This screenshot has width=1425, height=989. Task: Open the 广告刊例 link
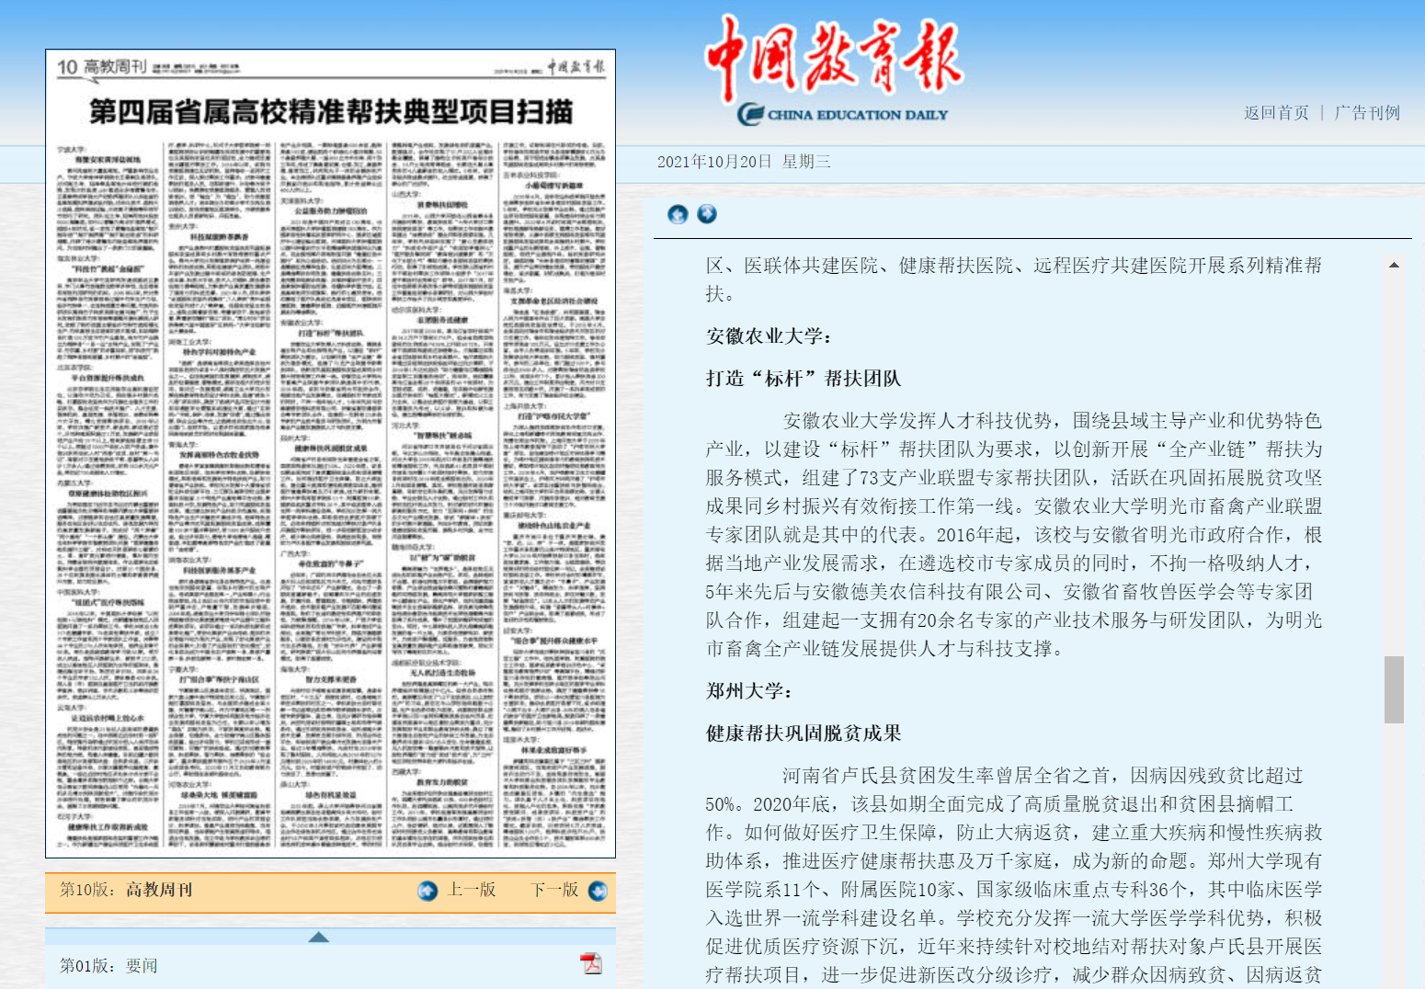tap(1367, 113)
